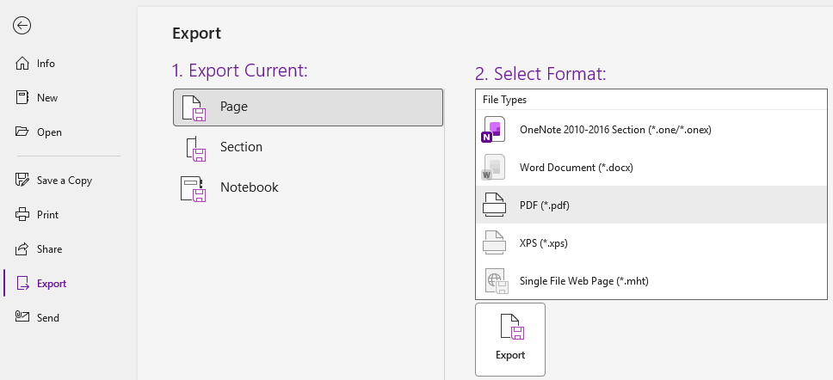Click the Save a Copy icon
The height and width of the screenshot is (380, 833).
pos(22,181)
